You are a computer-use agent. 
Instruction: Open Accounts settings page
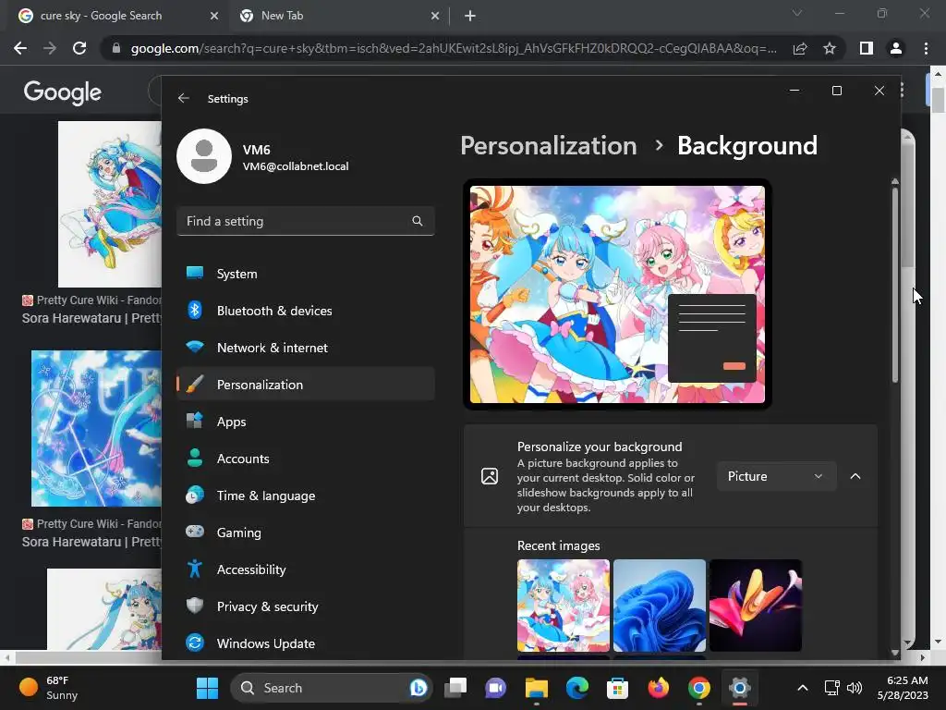tap(305, 459)
